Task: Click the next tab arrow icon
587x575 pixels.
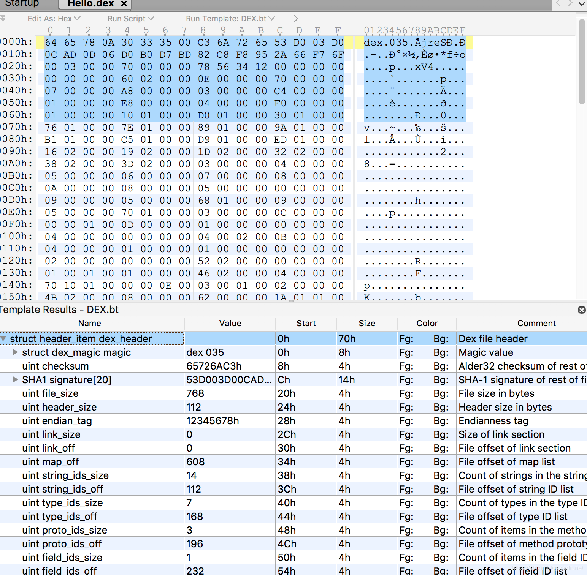Action: [x=570, y=3]
